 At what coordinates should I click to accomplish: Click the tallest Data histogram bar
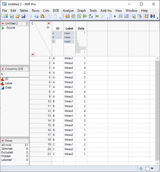pos(81,48)
